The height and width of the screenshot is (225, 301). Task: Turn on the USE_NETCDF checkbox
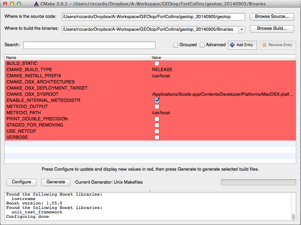click(x=157, y=131)
